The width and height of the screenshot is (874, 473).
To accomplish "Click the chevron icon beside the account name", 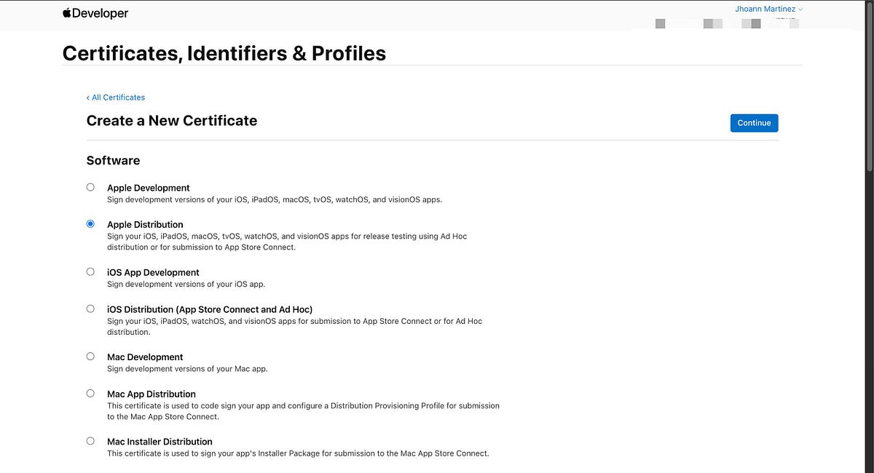I will tap(799, 9).
